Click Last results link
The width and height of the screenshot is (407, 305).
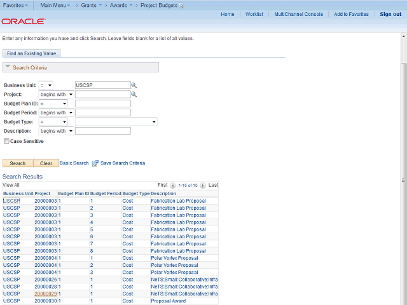(x=213, y=185)
